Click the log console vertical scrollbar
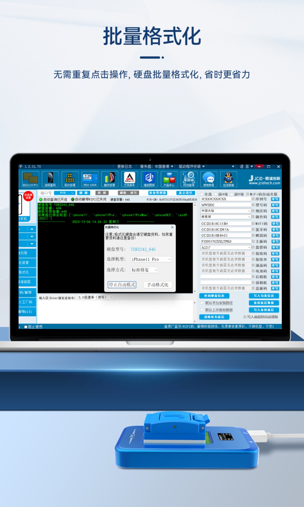Viewport: 304px width, 507px height. 195,248
